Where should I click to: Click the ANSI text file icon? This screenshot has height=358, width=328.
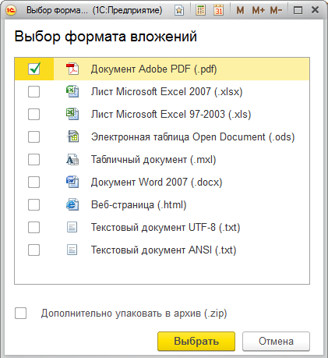(x=72, y=250)
